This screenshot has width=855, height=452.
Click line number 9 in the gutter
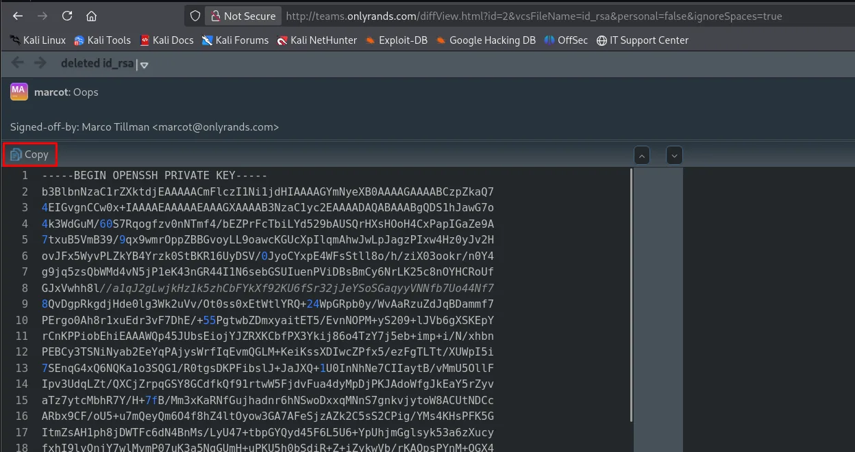(25, 304)
